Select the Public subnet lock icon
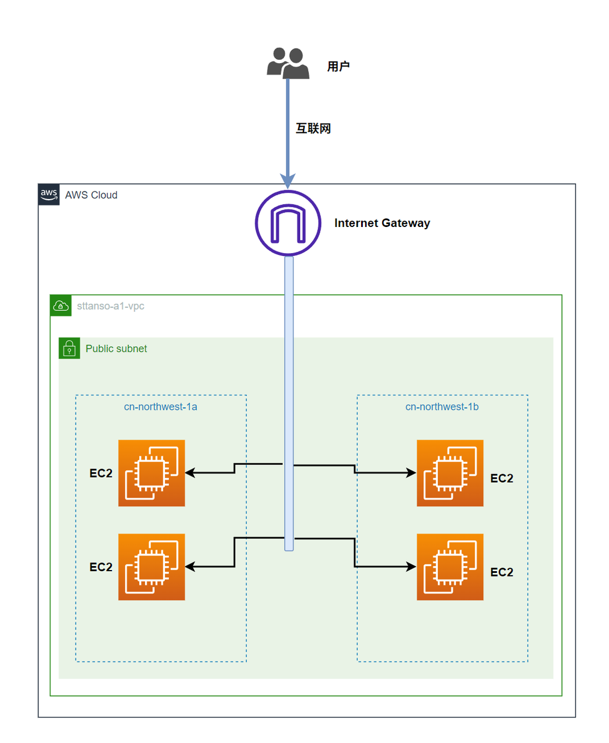The image size is (609, 743). pyautogui.click(x=69, y=348)
